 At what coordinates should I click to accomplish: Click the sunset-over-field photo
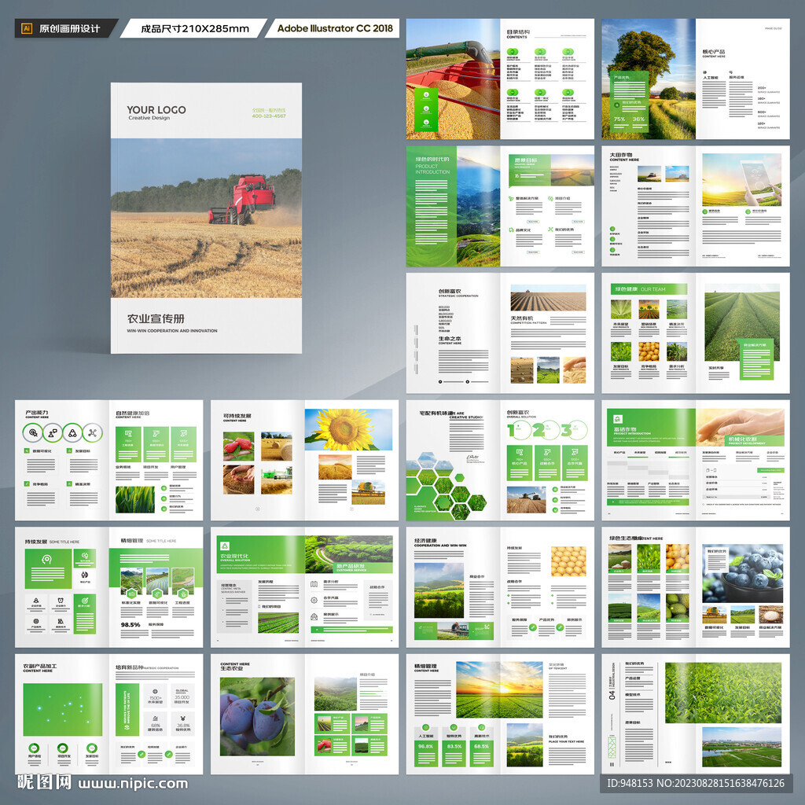point(499,689)
